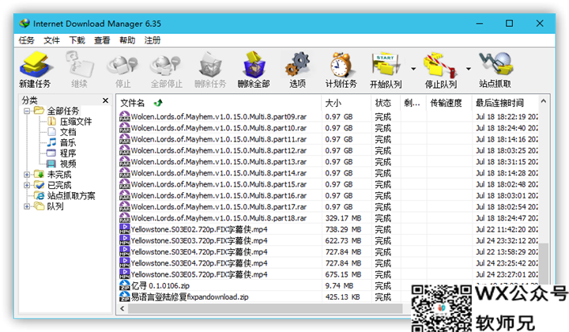Image resolution: width=569 pixels, height=332 pixels.
Task: Click the 继续 resume icon
Action: (79, 65)
